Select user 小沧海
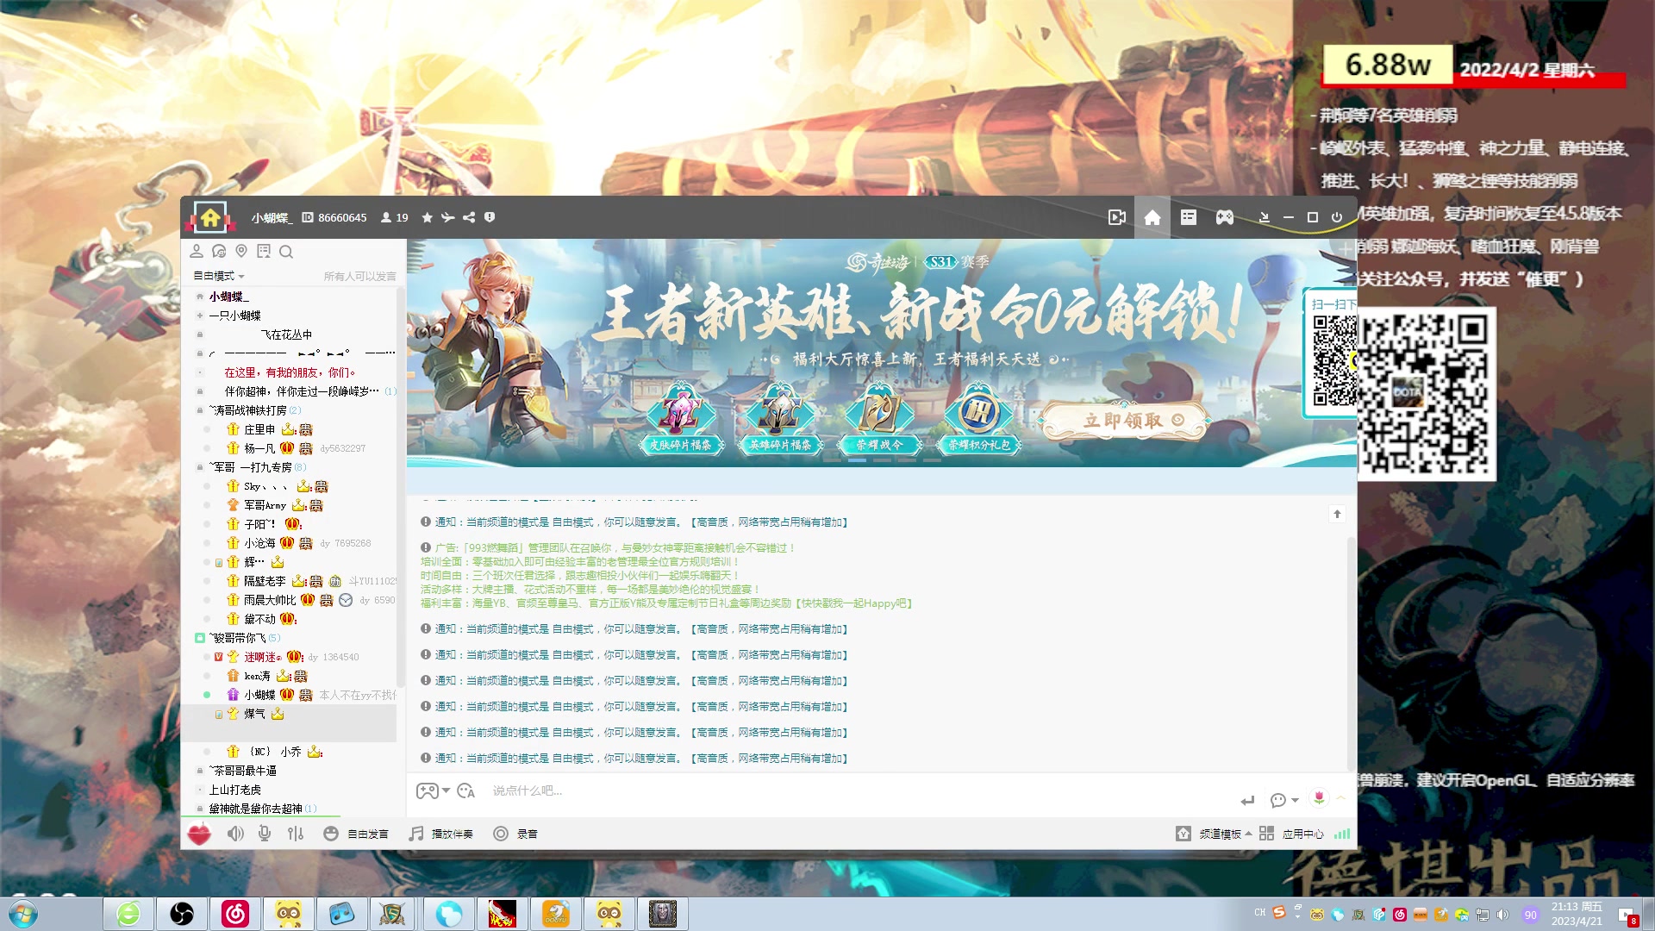1655x931 pixels. click(259, 543)
